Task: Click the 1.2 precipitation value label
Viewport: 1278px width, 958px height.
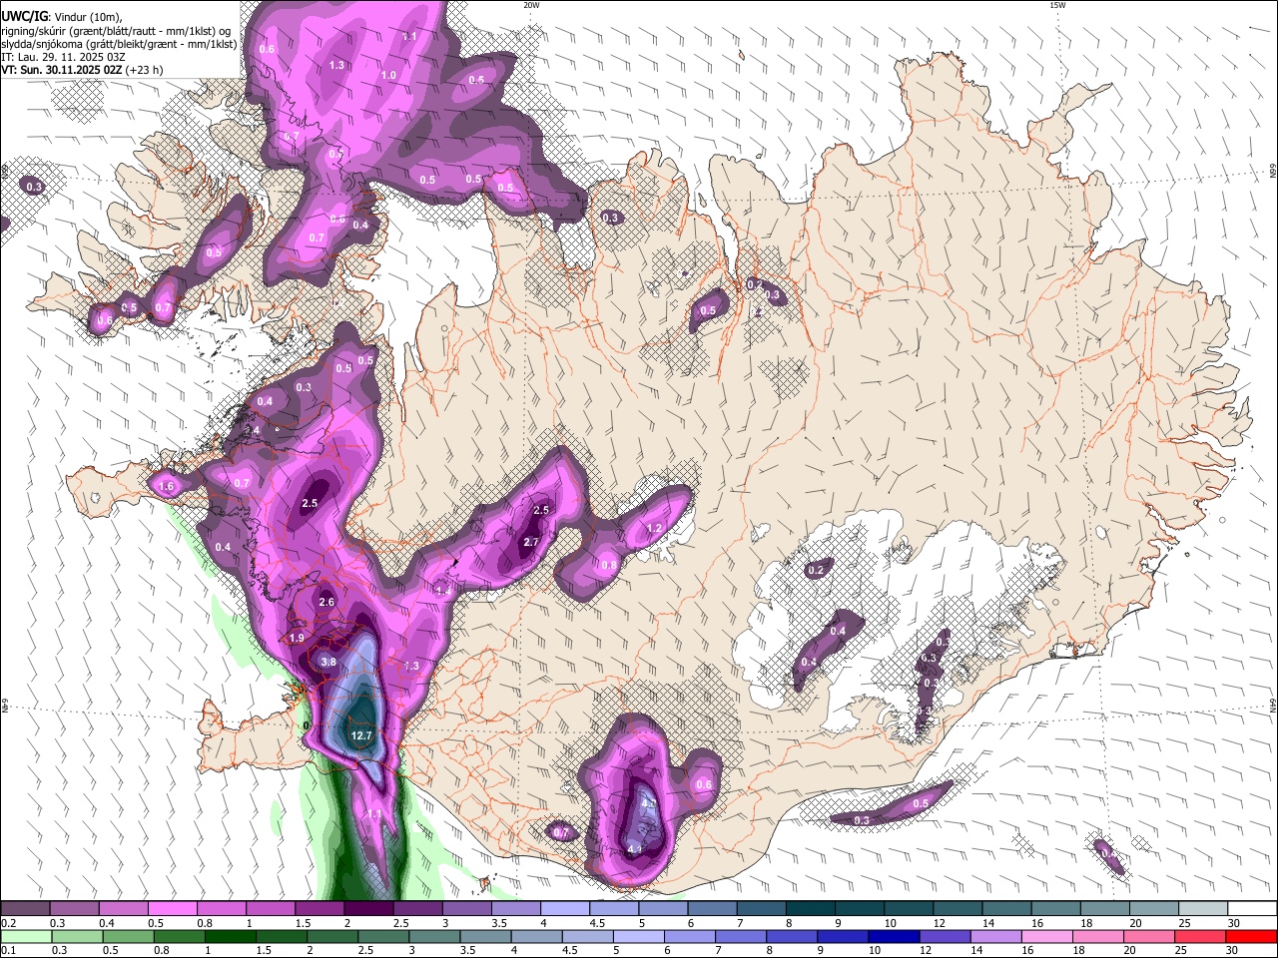Action: 655,528
